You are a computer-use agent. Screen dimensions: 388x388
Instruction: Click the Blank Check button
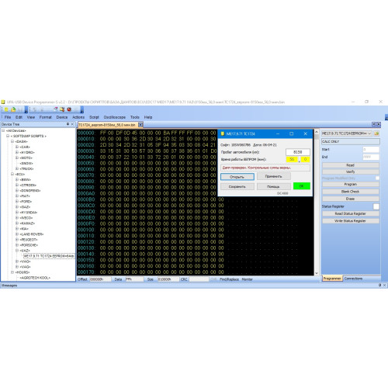351,192
